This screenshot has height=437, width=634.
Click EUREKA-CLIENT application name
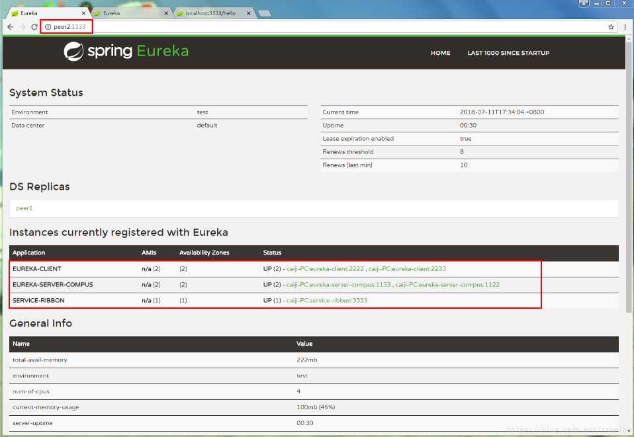coord(37,269)
